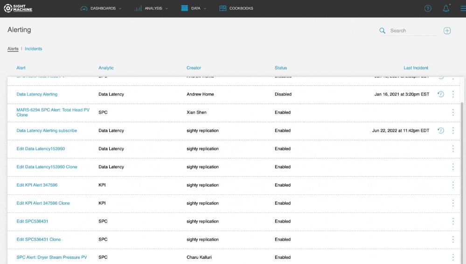Expand the Analysis dropdown arrow
Image resolution: width=466 pixels, height=264 pixels.
click(x=167, y=8)
